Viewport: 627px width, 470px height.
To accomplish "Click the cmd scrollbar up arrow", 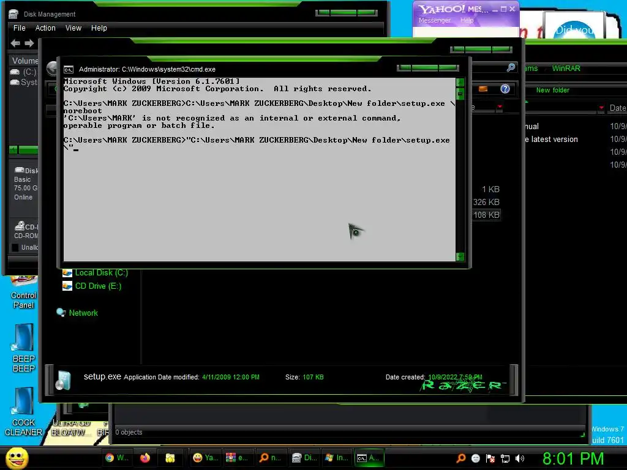I will pos(460,83).
